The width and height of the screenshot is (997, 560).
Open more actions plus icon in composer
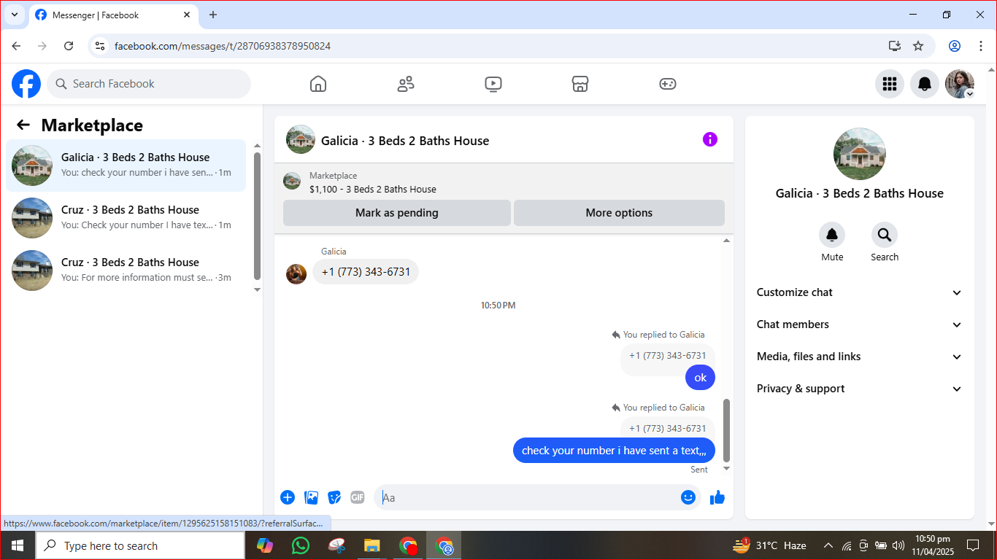coord(288,497)
